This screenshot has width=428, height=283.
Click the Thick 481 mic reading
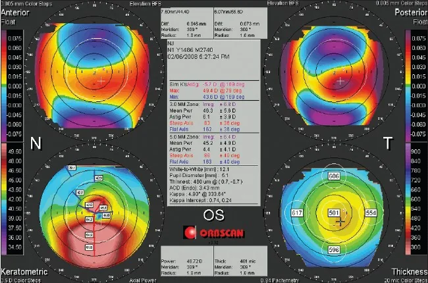click(x=235, y=261)
